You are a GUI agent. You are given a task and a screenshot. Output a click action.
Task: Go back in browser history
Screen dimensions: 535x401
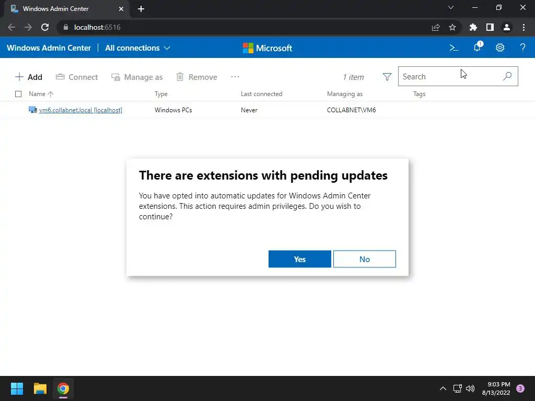click(x=11, y=27)
